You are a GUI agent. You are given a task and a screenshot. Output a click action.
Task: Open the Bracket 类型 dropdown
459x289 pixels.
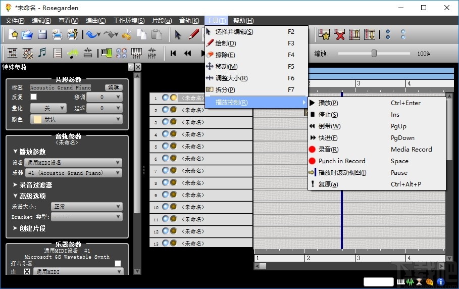87,217
